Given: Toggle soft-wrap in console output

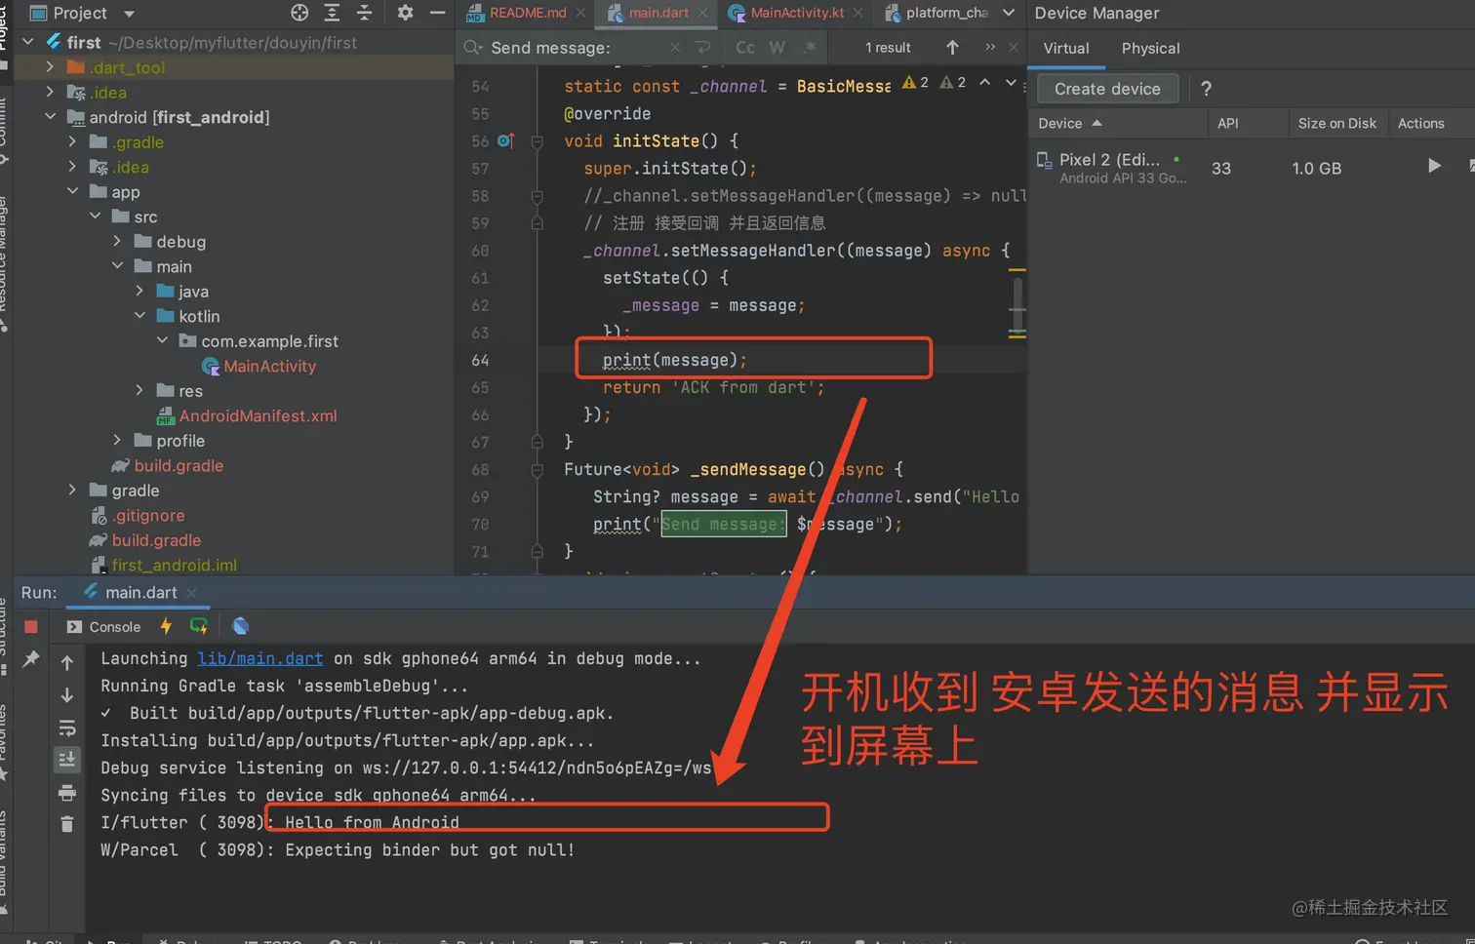Looking at the screenshot, I should coord(67,728).
